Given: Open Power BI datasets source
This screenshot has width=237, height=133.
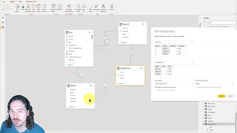Looking at the screenshot, I should (x=28, y=8).
